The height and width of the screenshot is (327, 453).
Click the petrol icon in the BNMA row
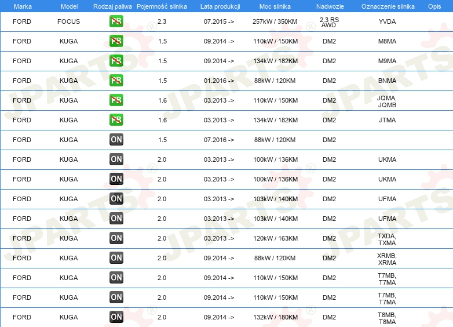[x=116, y=81]
